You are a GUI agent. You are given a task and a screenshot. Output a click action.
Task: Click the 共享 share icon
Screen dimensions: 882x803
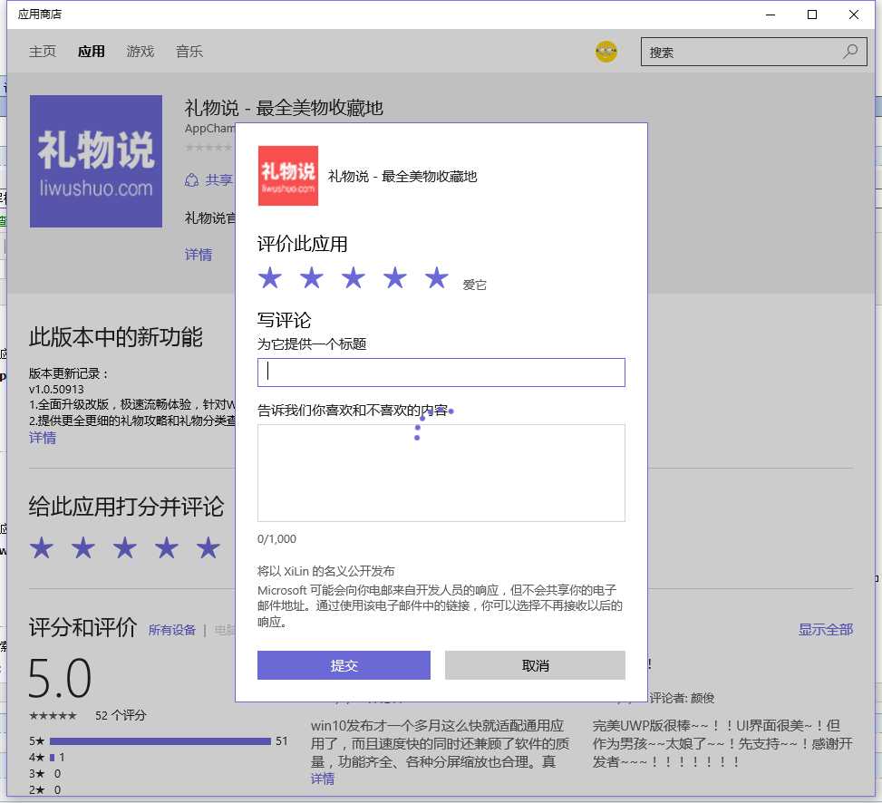point(192,180)
